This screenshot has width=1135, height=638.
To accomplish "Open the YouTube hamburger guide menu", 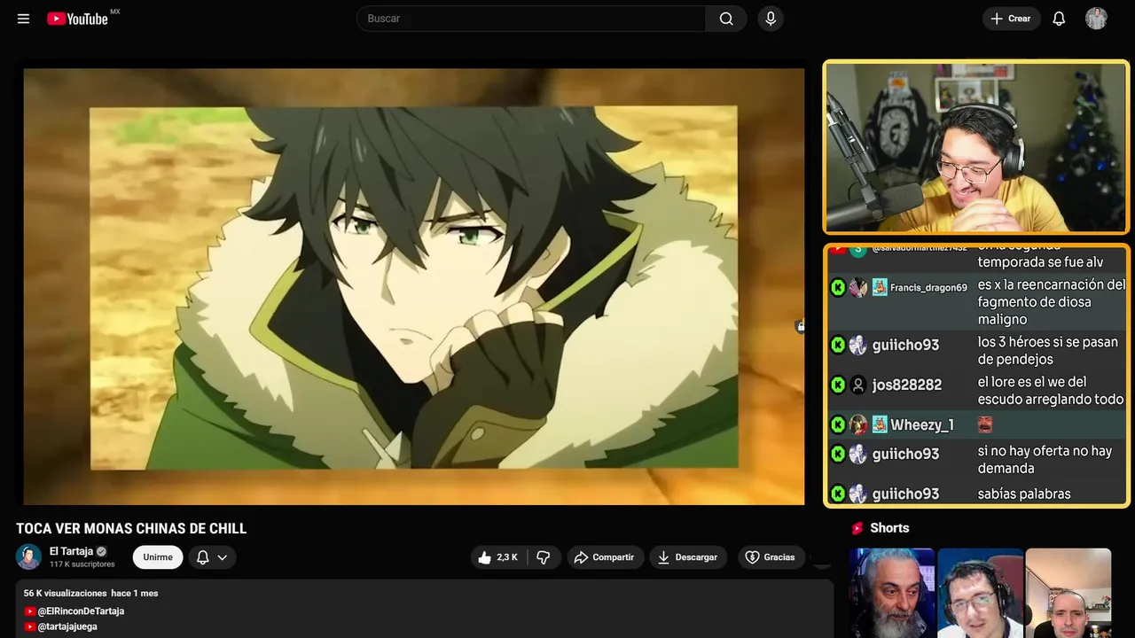I will tap(23, 19).
